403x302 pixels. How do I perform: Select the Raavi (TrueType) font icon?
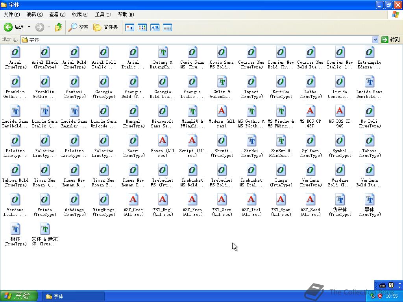point(133,141)
